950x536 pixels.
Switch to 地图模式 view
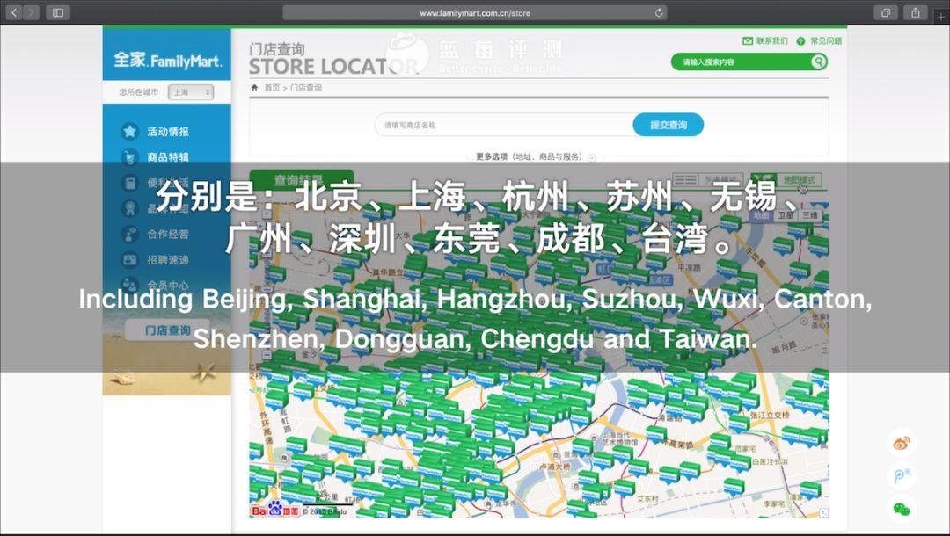pyautogui.click(x=786, y=179)
